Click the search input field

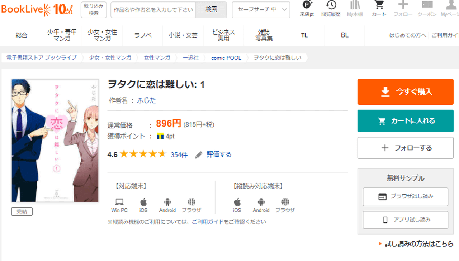coord(153,10)
